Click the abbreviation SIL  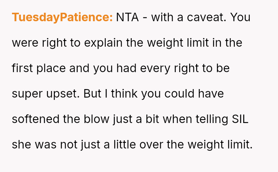point(240,119)
